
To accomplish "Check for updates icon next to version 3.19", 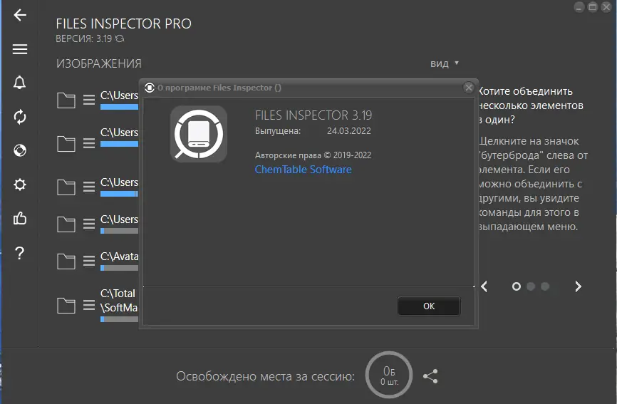I will click(120, 38).
